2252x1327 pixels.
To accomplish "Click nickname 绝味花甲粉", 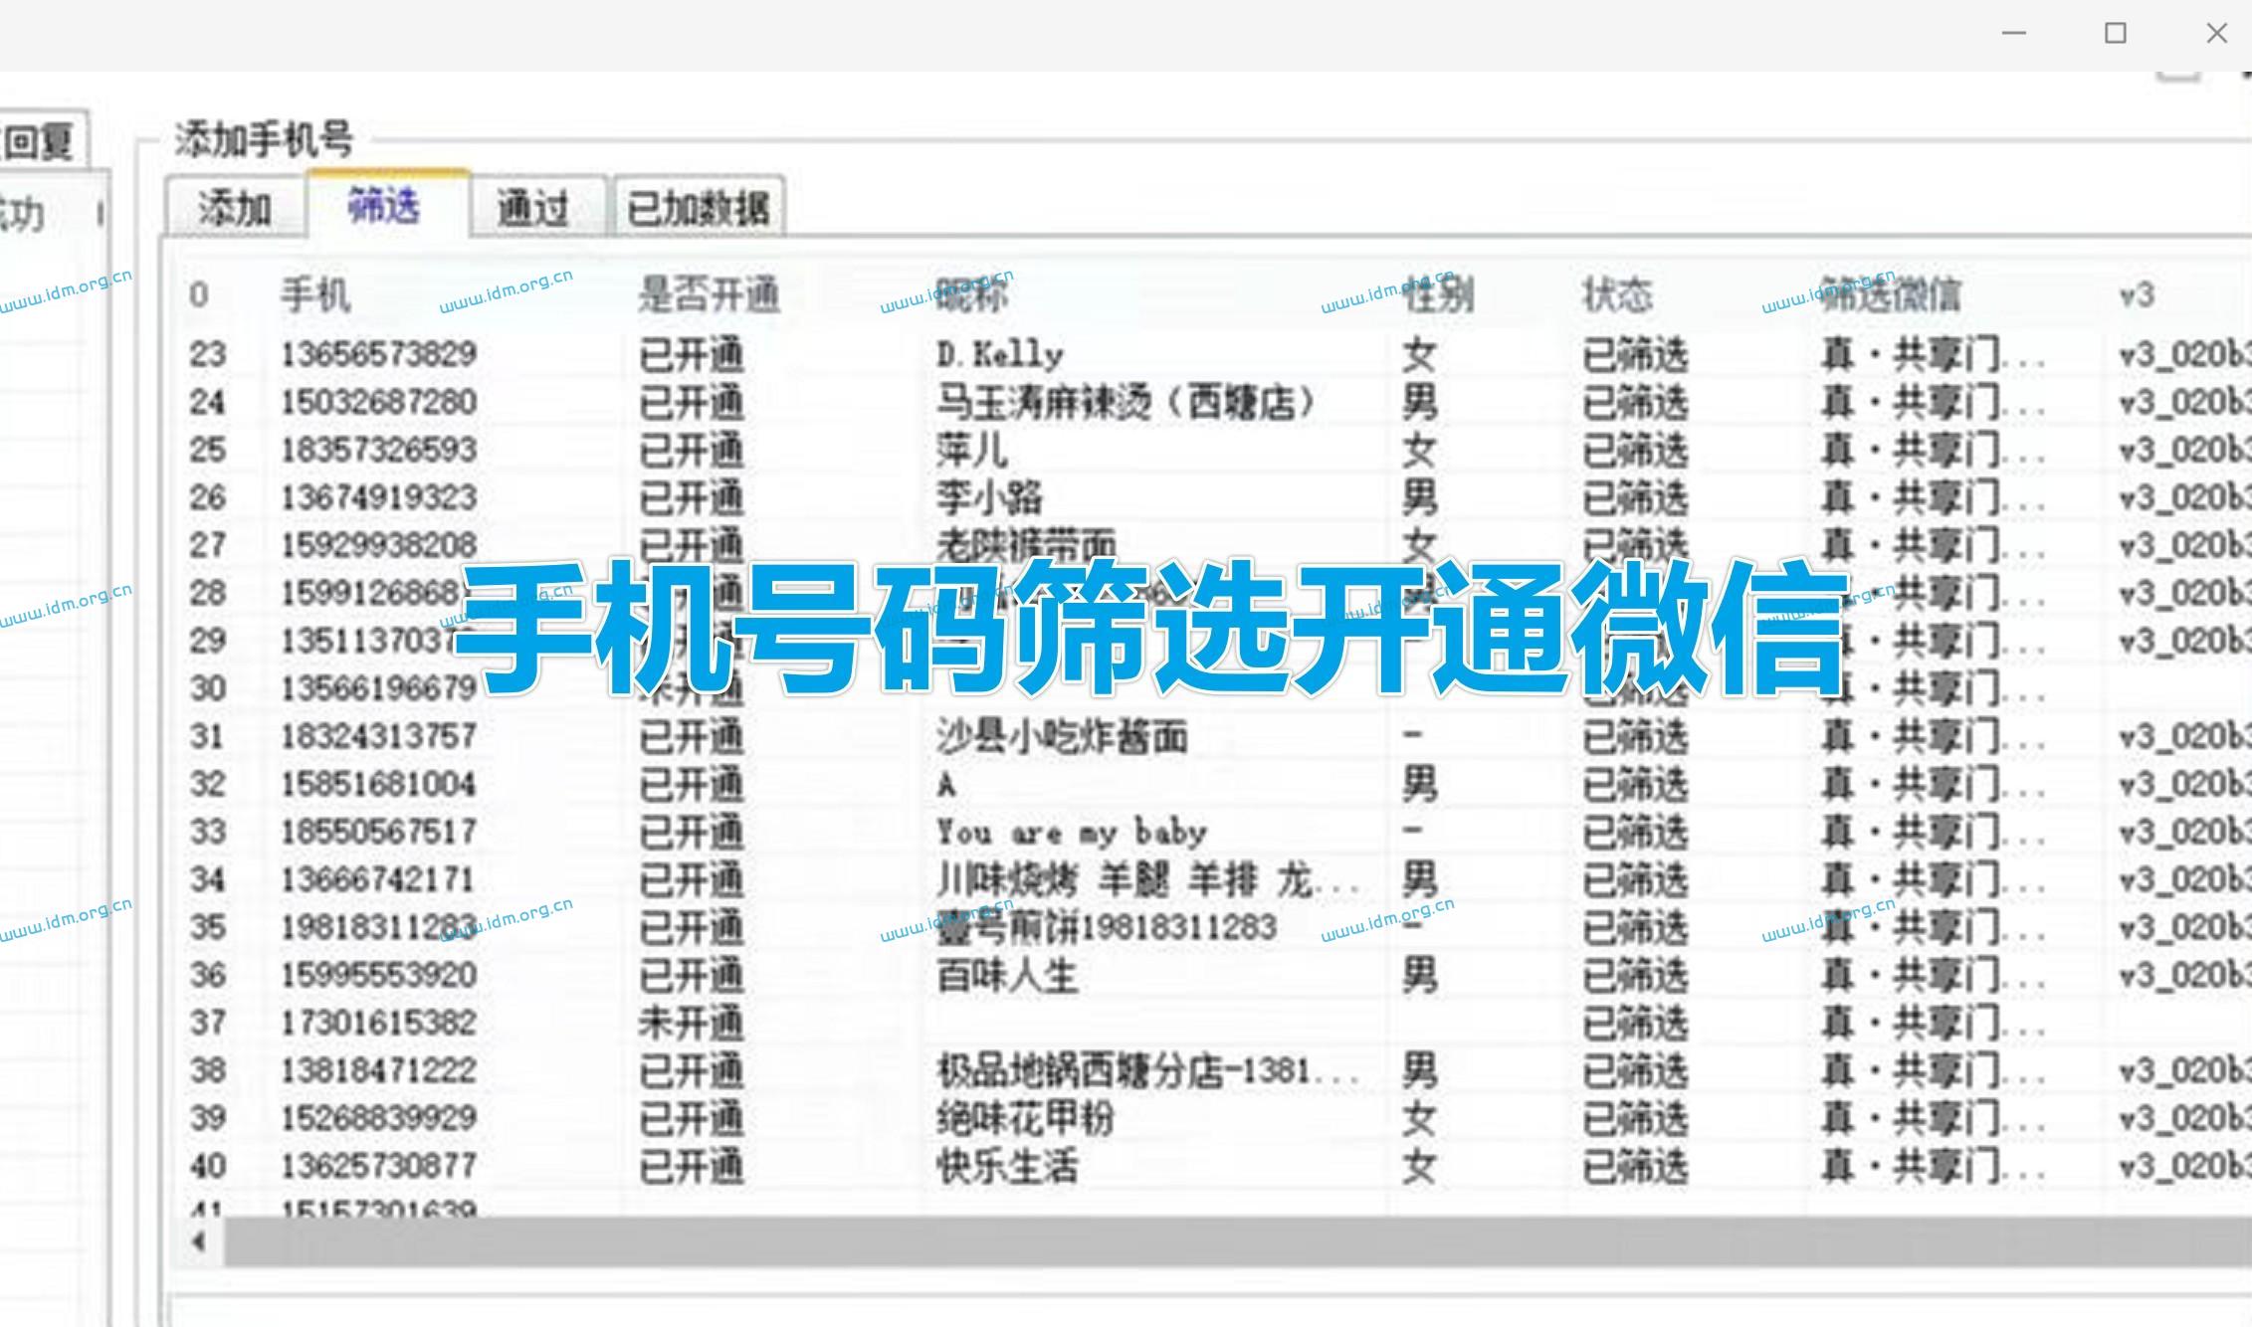I will 1025,1118.
